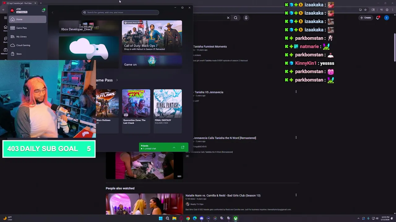The image size is (396, 222).
Task: Go to YouTube Home in mini sidebar
Action: click(5, 28)
